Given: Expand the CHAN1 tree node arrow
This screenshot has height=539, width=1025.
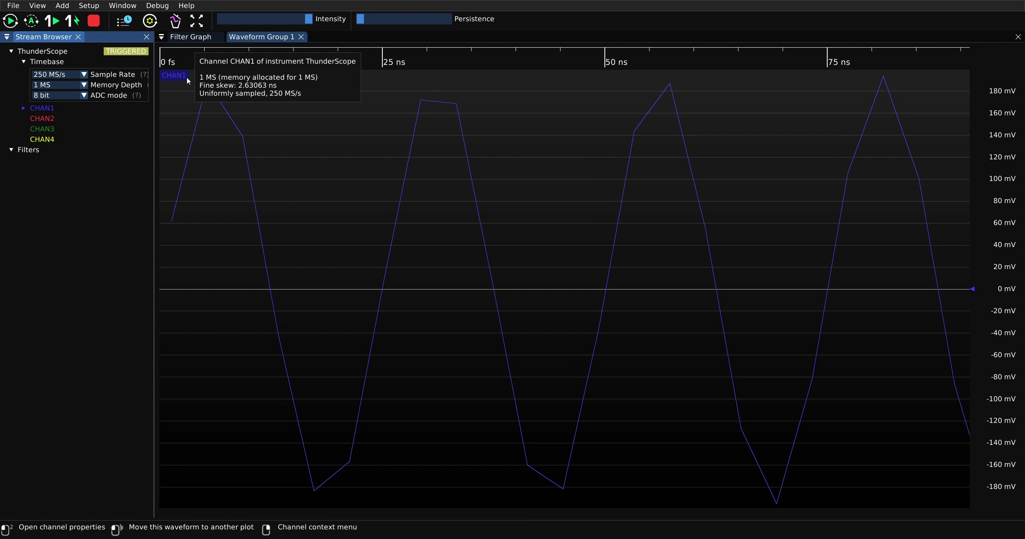Looking at the screenshot, I should 24,108.
